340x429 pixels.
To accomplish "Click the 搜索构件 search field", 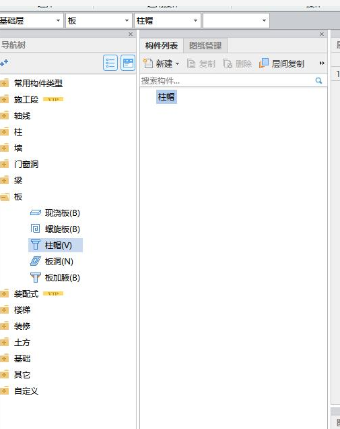I will point(227,80).
